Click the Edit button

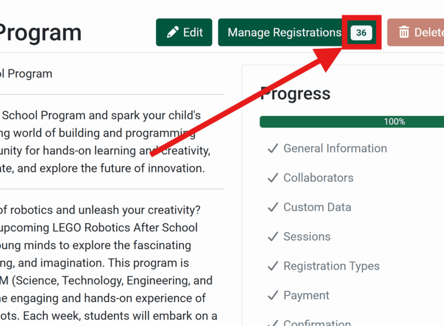(x=184, y=32)
